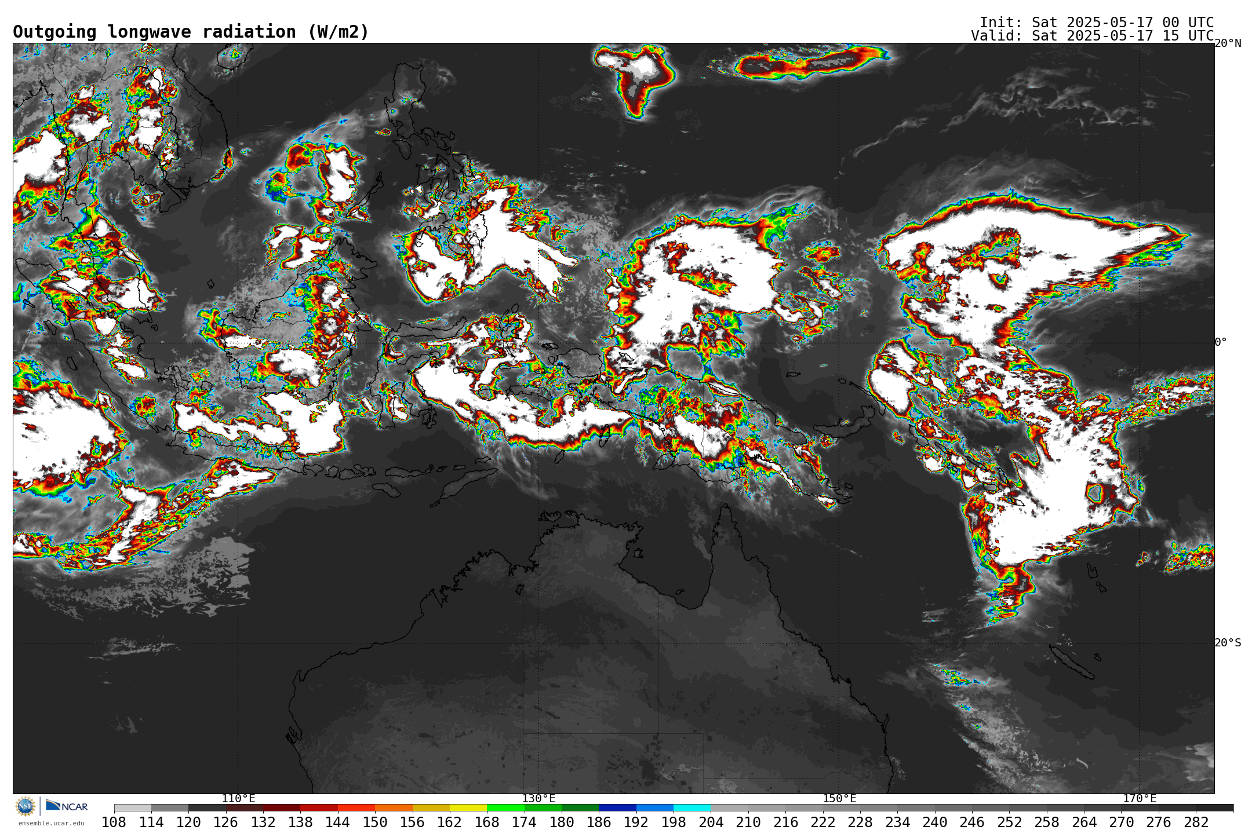Image resolution: width=1252 pixels, height=830 pixels.
Task: Click the colorbar value 204
Action: point(711,822)
